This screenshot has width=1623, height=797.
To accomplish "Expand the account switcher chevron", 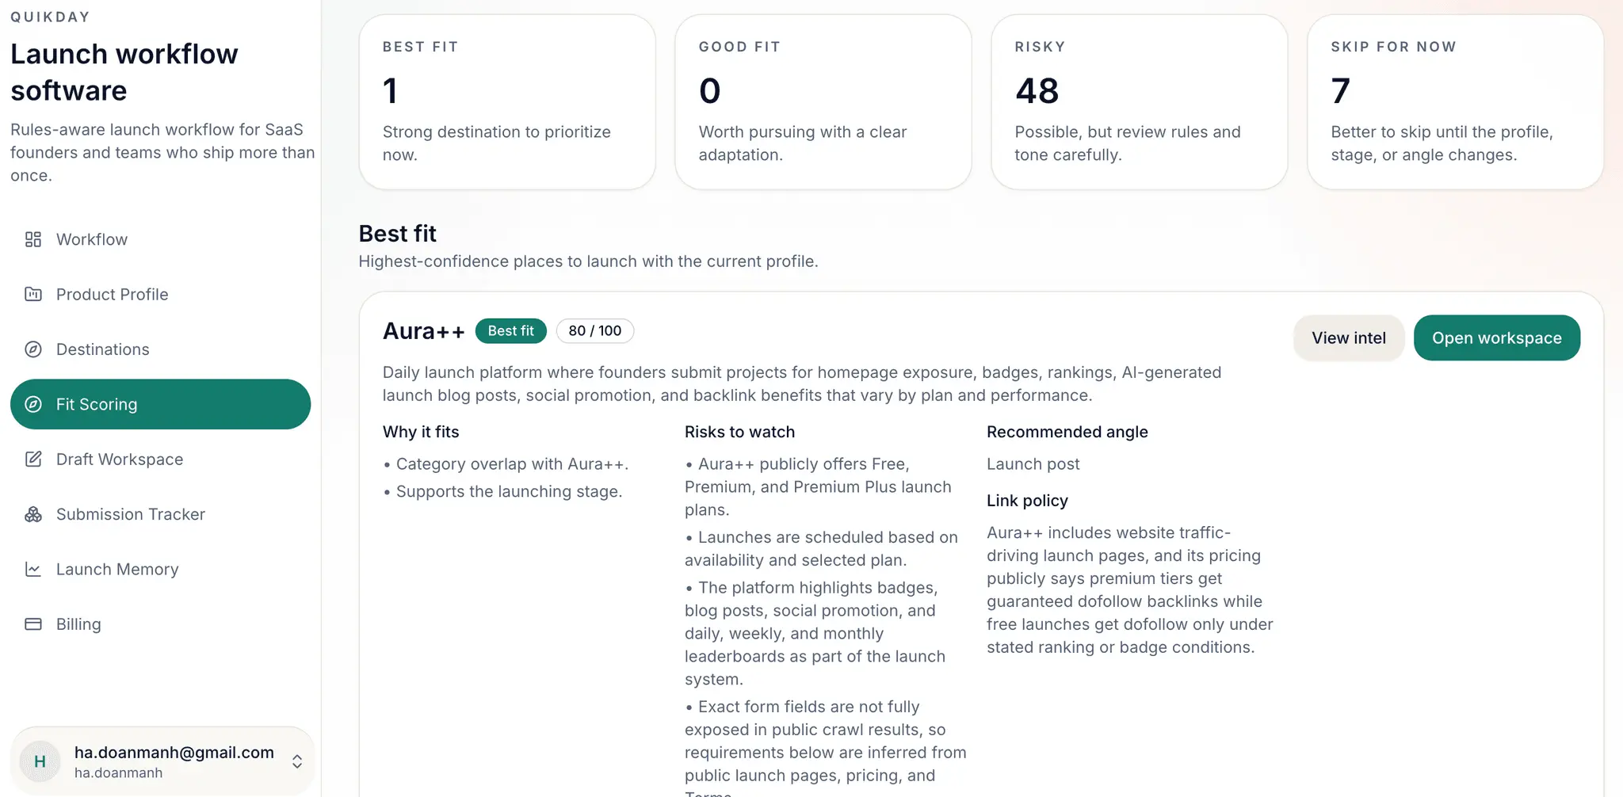I will click(x=297, y=761).
